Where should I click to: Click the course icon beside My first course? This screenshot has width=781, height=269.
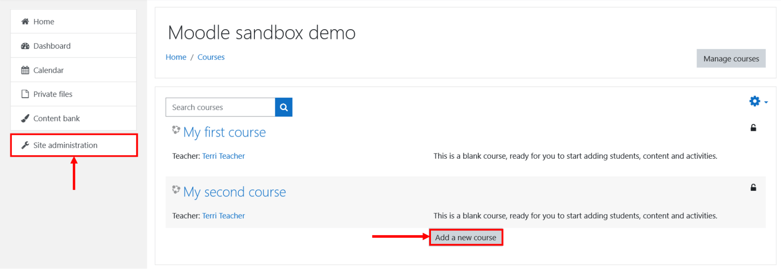click(x=176, y=130)
